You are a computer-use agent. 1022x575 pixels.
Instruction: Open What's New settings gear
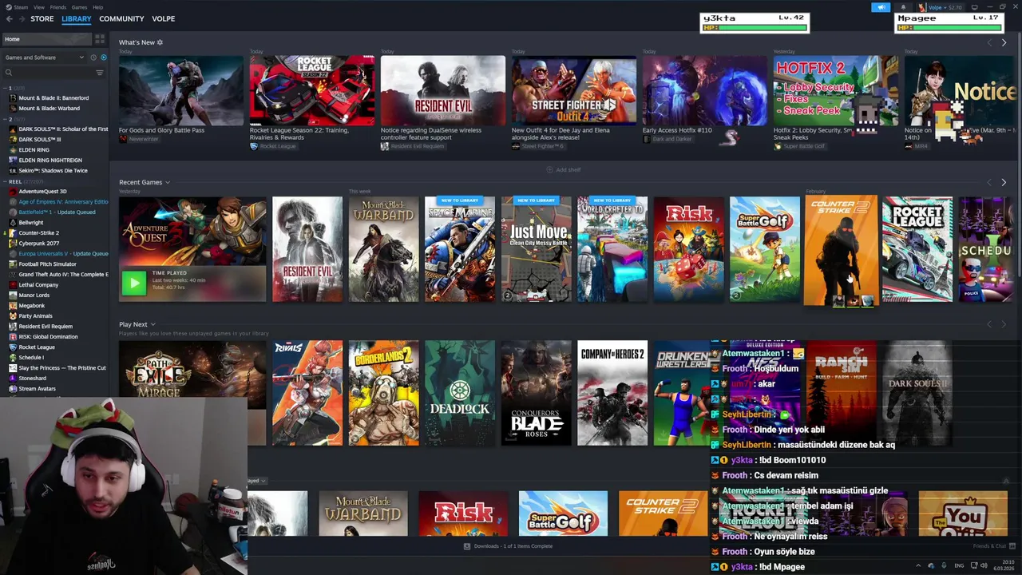coord(160,42)
